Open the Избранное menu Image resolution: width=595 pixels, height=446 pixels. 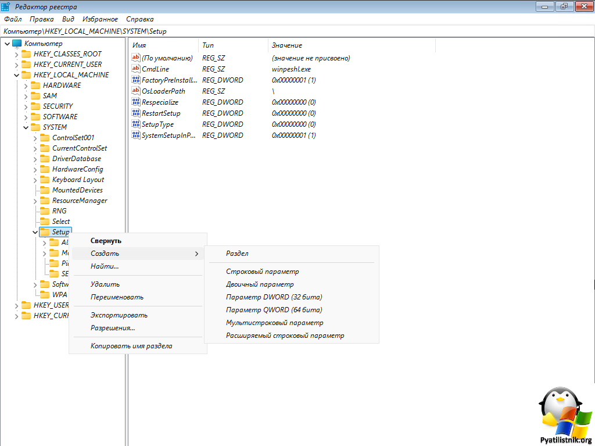tap(101, 19)
